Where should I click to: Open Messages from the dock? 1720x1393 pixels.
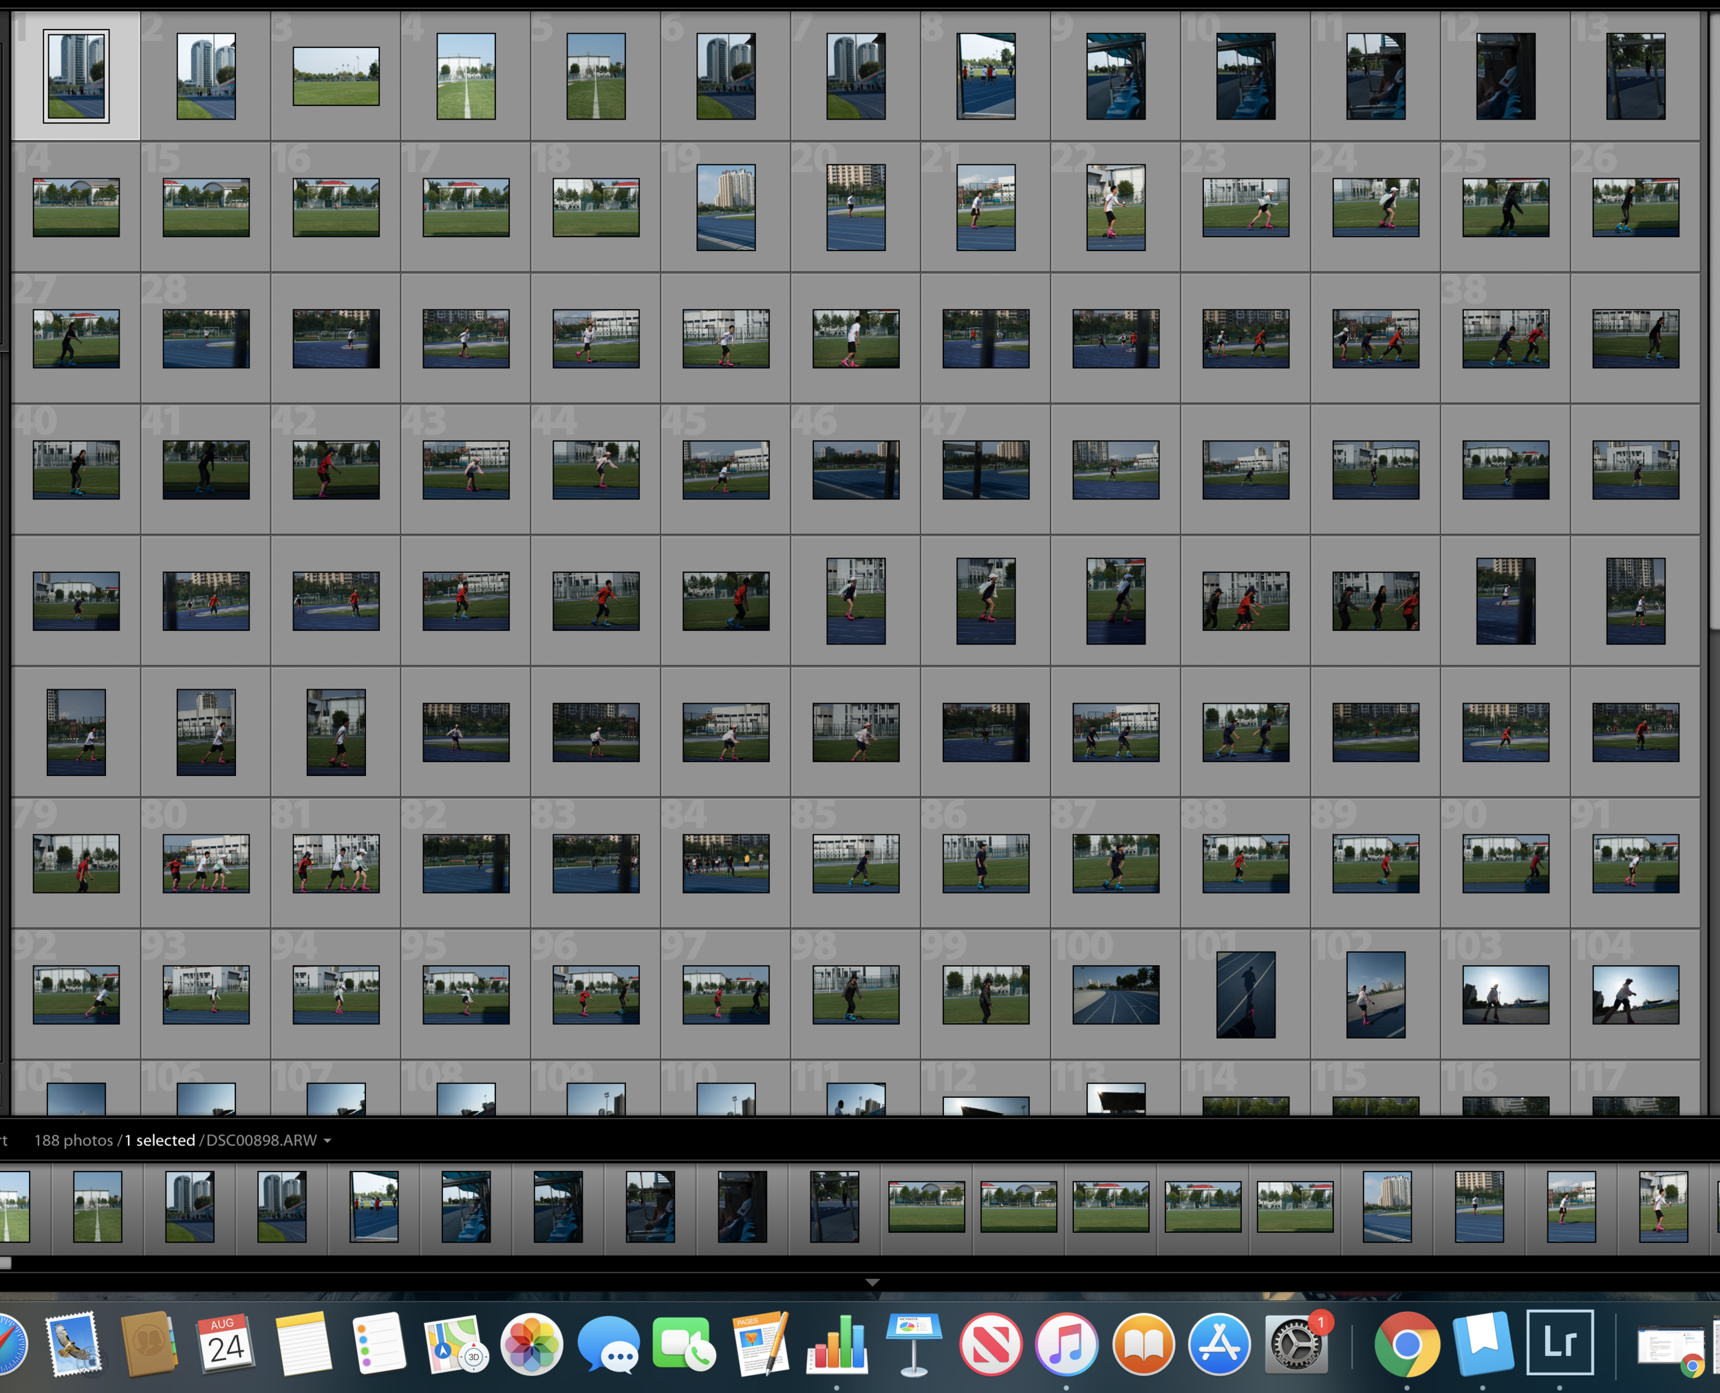pos(608,1343)
